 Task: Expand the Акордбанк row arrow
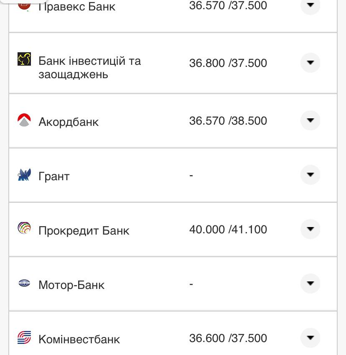click(x=310, y=120)
